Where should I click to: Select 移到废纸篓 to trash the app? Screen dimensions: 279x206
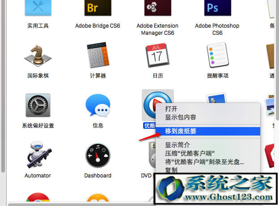(181, 131)
